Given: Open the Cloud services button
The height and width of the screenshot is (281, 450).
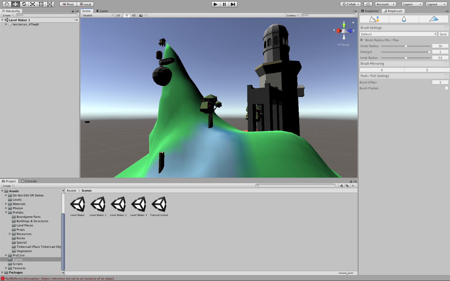Looking at the screenshot, I should [368, 4].
